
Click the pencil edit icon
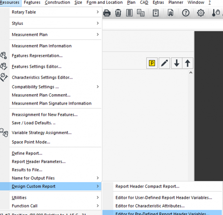164,63
